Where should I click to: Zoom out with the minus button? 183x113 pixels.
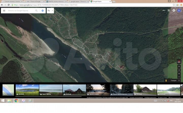pos(179,77)
